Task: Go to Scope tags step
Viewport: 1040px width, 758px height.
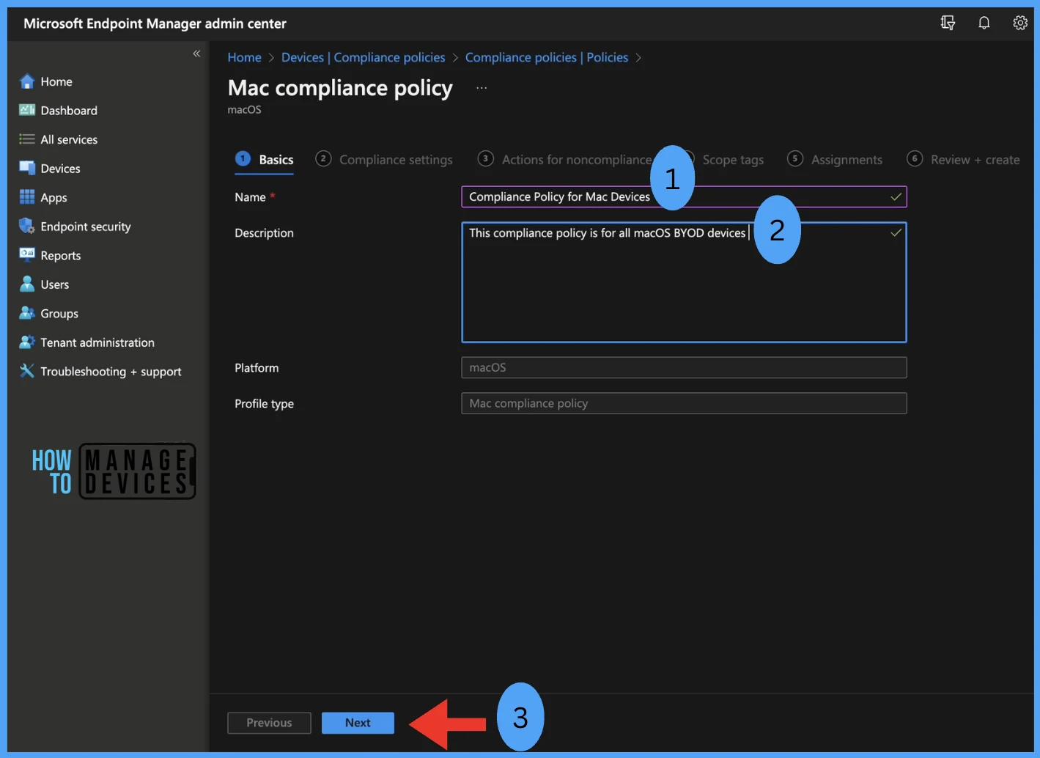Action: click(733, 159)
